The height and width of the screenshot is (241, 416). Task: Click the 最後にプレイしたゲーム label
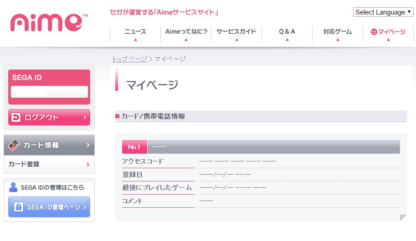tap(157, 187)
